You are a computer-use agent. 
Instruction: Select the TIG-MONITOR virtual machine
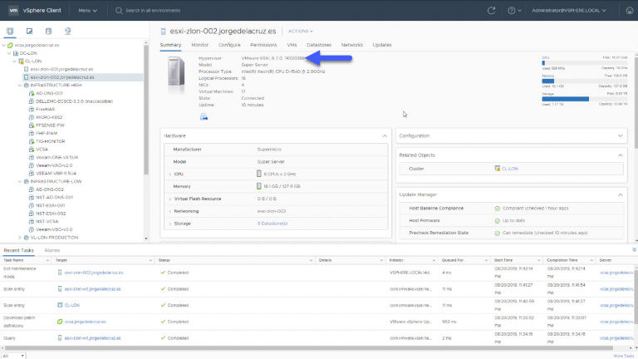(50, 141)
